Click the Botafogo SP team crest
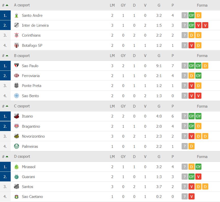The image size is (220, 202). point(17,46)
